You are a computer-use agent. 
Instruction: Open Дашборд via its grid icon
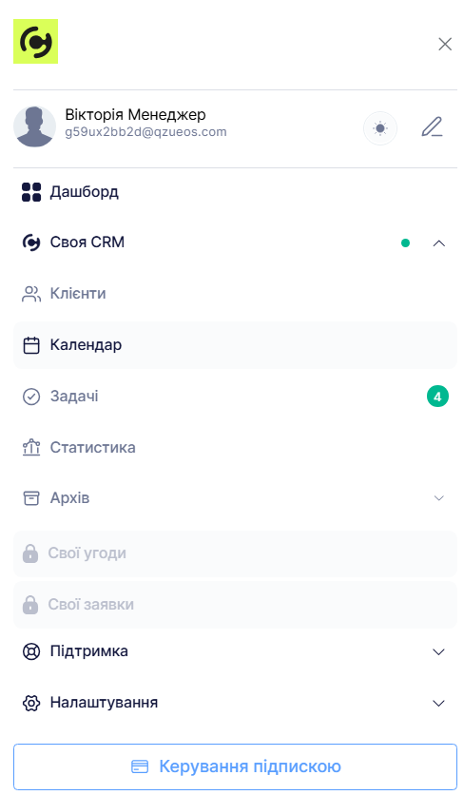[31, 192]
